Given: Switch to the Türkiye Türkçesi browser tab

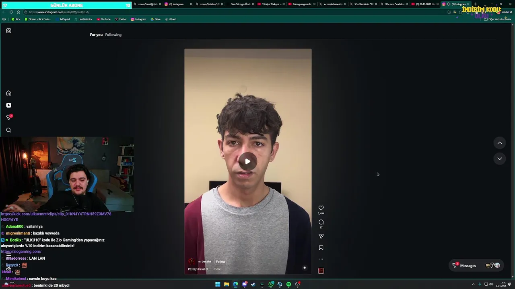Looking at the screenshot, I should pyautogui.click(x=271, y=4).
